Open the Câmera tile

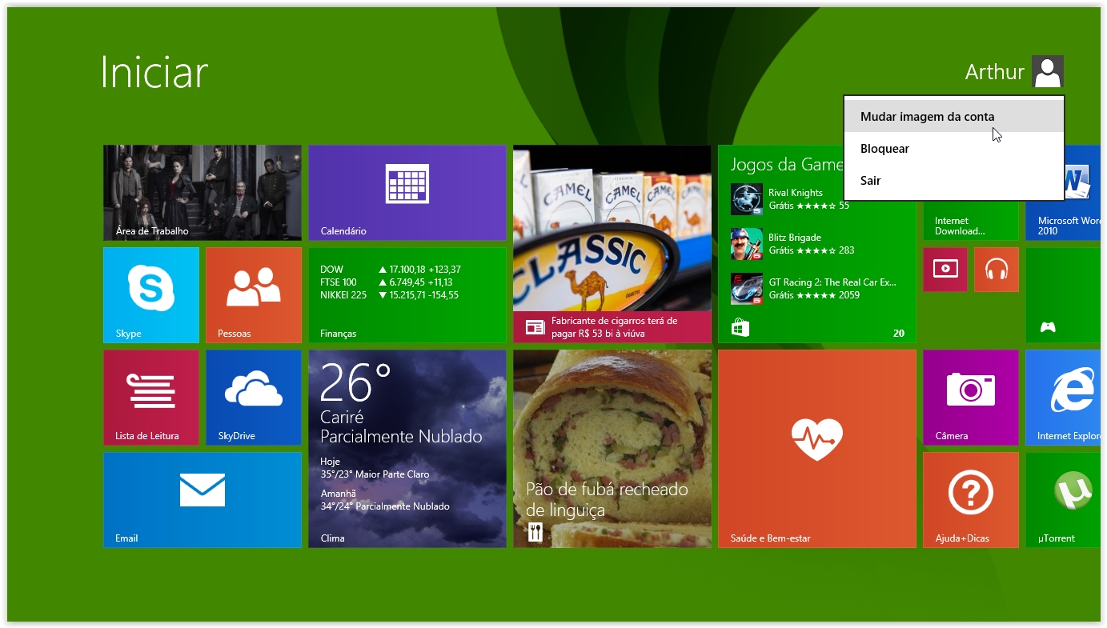click(x=971, y=398)
